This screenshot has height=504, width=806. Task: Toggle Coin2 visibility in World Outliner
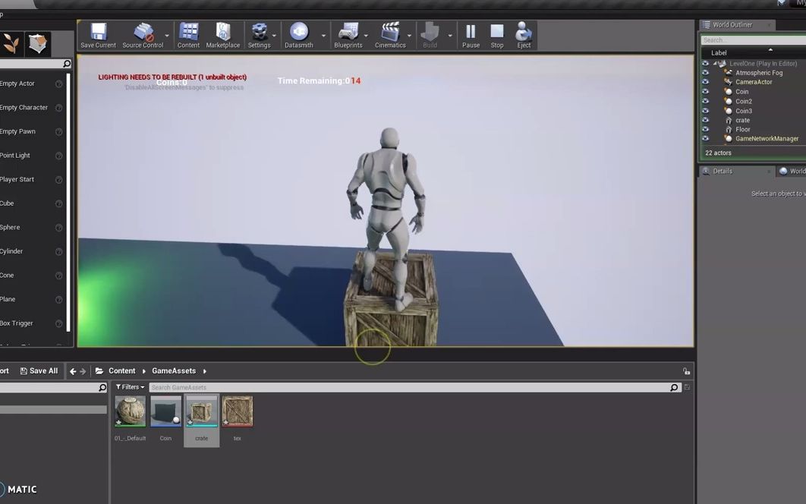[x=706, y=101]
